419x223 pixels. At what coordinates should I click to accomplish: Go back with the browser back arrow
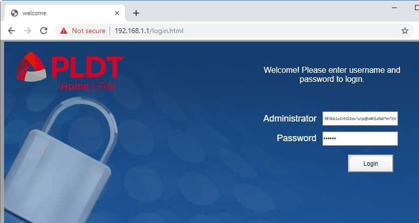12,31
